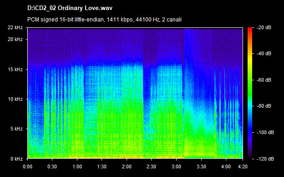
Task: Click the 3:30 time marker
Action: coord(201,167)
